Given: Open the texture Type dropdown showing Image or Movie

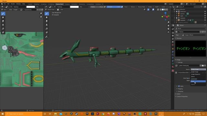Looking at the screenshot, I should (194, 35).
